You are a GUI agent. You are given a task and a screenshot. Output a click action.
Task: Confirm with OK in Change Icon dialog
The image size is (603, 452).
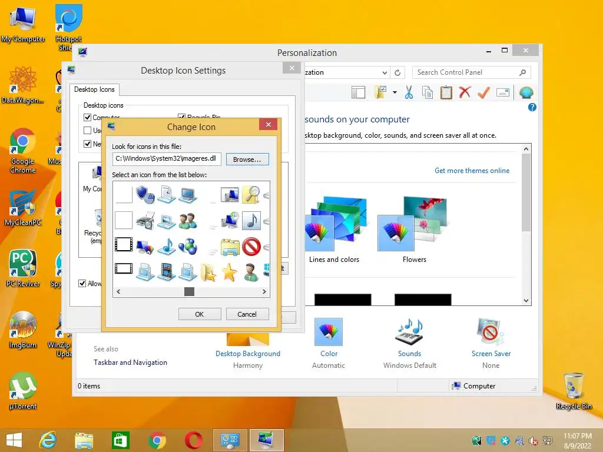(x=200, y=314)
